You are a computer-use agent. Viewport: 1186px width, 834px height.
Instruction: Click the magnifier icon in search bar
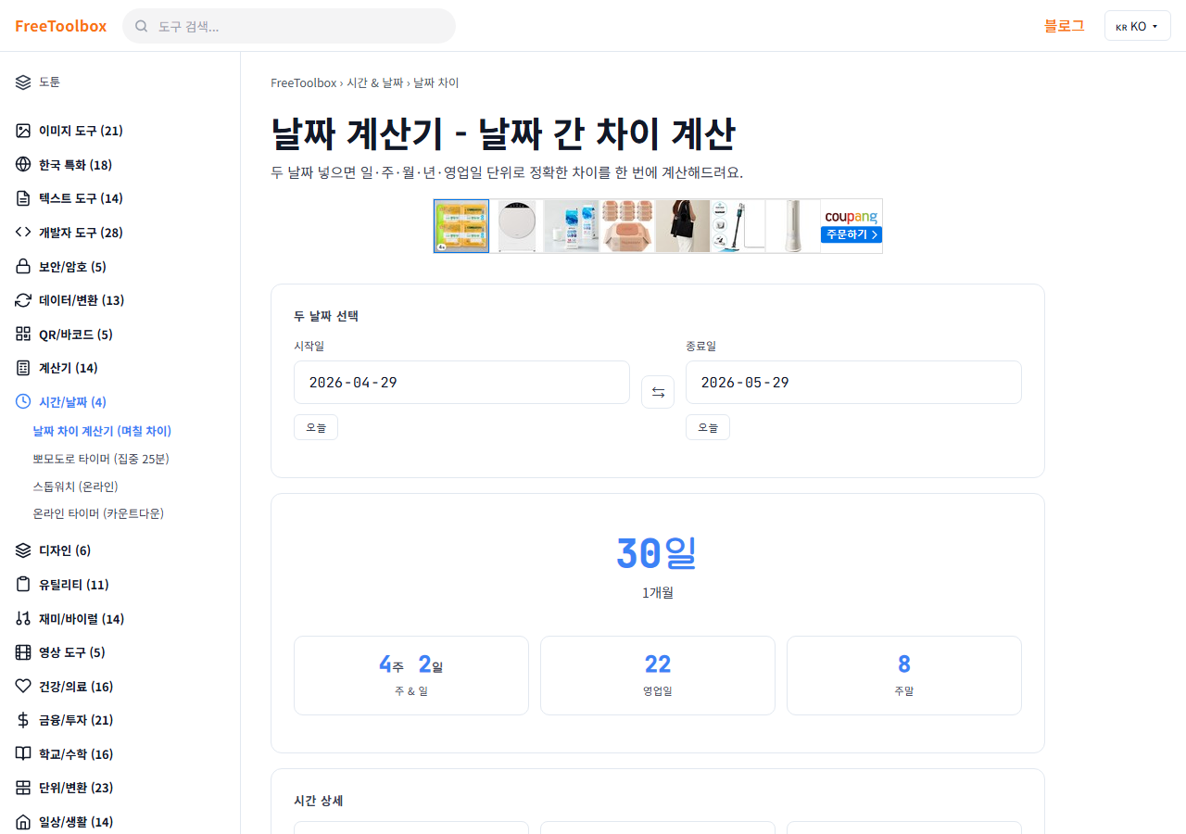(142, 26)
